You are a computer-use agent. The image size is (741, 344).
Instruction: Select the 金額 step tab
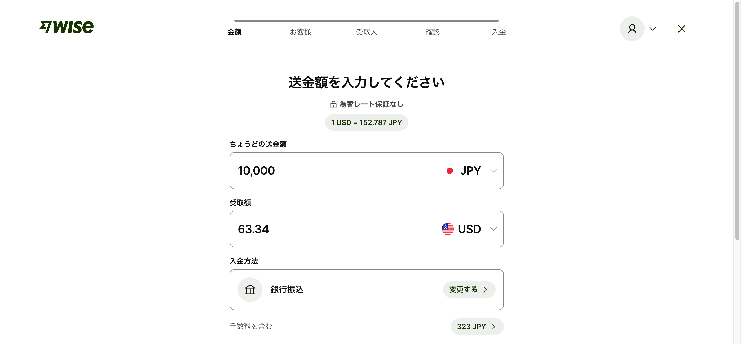click(x=234, y=32)
